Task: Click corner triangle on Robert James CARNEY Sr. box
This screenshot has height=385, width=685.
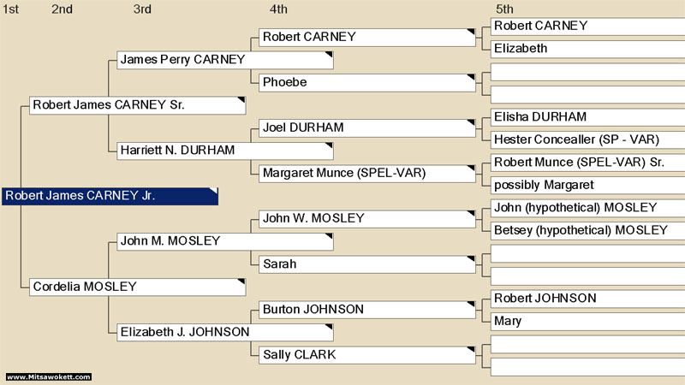Action: [241, 100]
